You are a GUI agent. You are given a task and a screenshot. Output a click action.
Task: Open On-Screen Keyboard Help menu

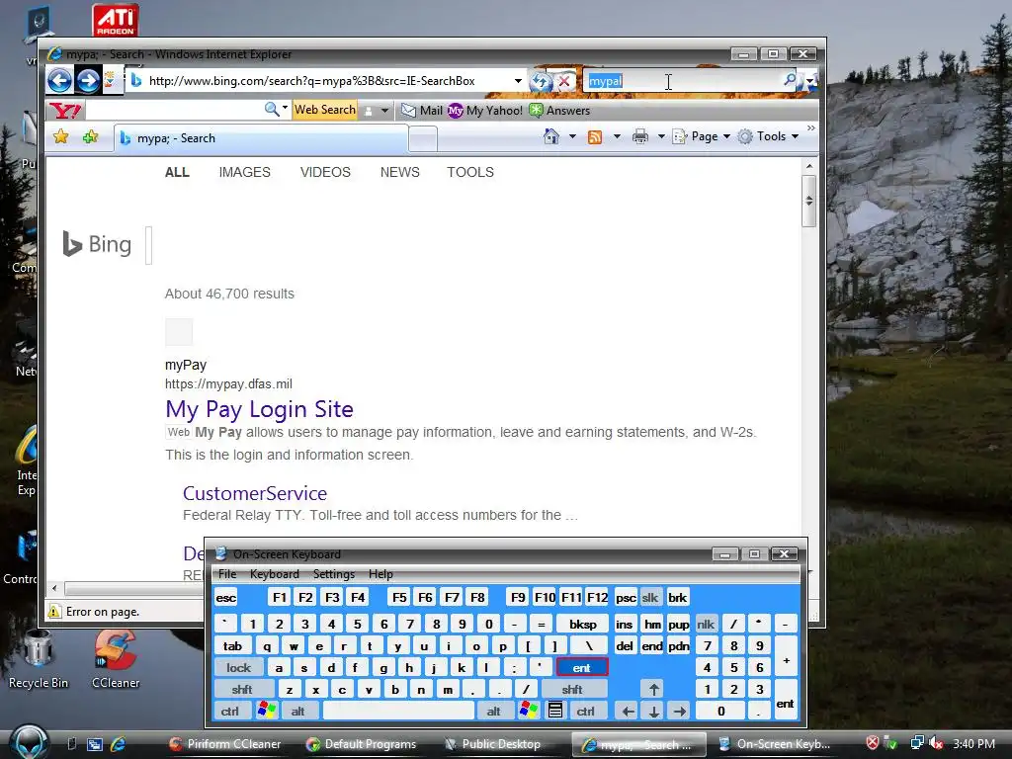pos(380,574)
